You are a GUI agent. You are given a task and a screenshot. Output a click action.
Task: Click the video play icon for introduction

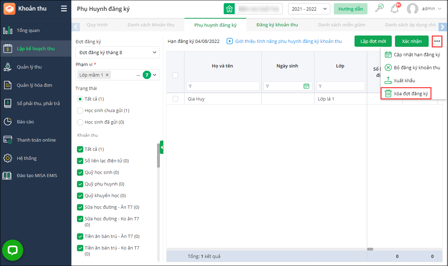pyautogui.click(x=230, y=41)
